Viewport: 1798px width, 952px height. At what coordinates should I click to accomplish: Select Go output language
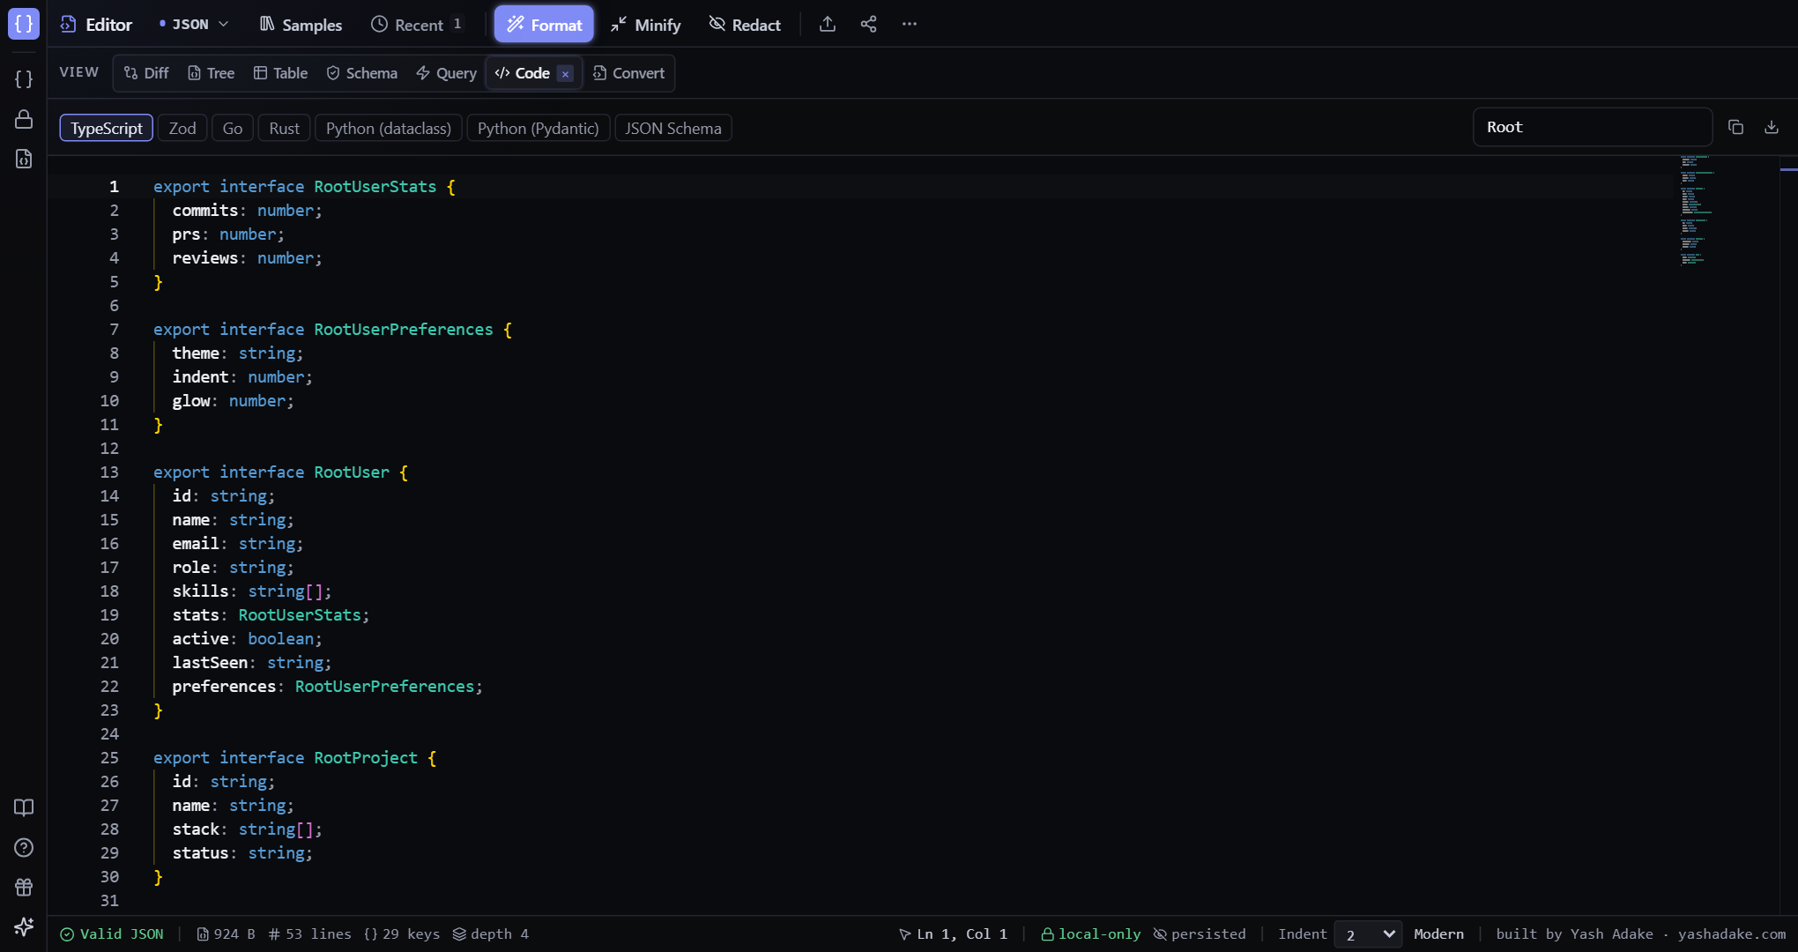click(x=233, y=128)
